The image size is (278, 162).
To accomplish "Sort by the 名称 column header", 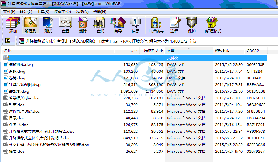I will (58, 51).
